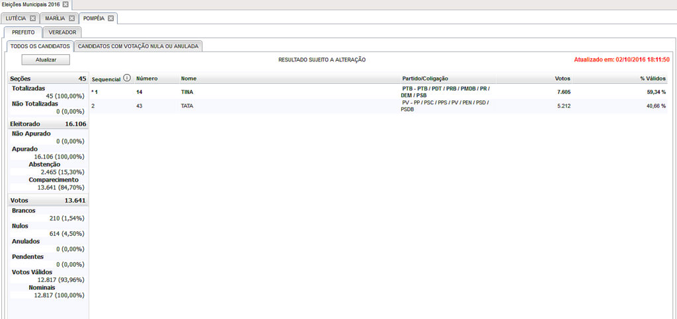Open Candidatos com votação nula ou anulada tab
The width and height of the screenshot is (677, 319).
click(138, 46)
